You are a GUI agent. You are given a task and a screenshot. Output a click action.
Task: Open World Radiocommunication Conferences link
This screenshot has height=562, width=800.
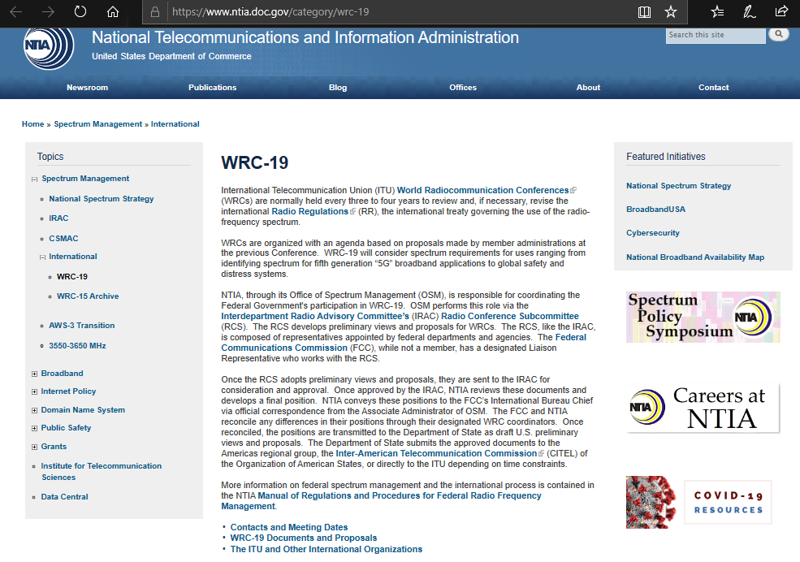[482, 190]
